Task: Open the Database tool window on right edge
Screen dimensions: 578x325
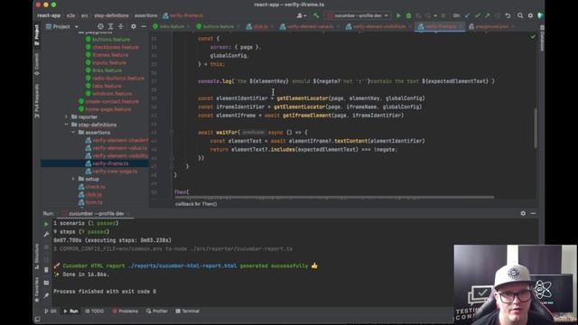Action: coord(542,38)
